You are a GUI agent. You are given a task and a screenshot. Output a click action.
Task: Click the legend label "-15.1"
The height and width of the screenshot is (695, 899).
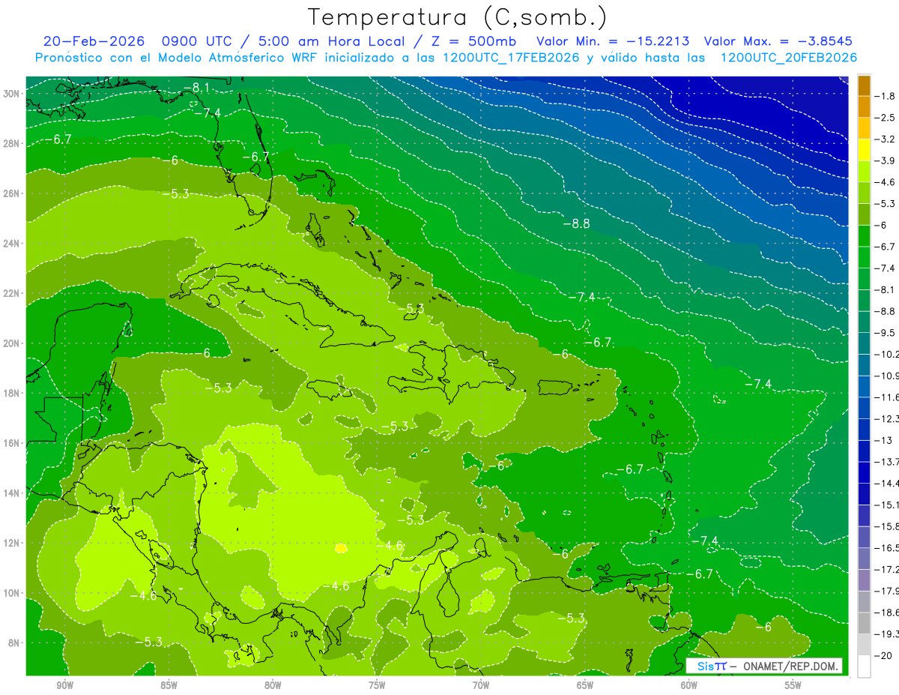pyautogui.click(x=887, y=504)
